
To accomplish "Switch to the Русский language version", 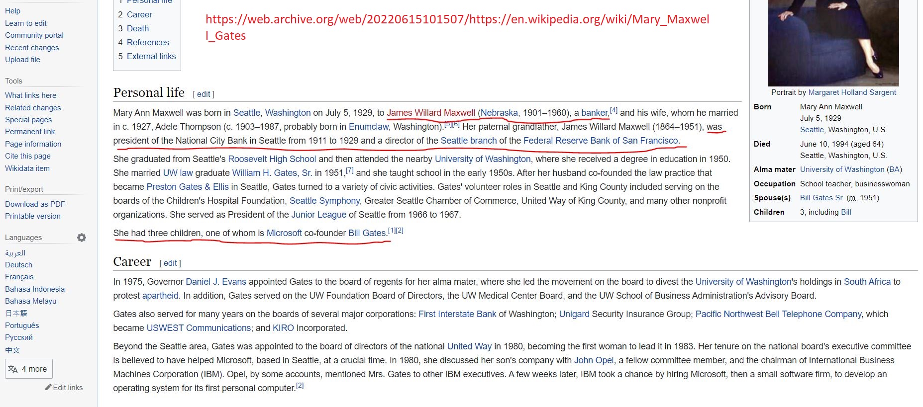I will coord(19,337).
